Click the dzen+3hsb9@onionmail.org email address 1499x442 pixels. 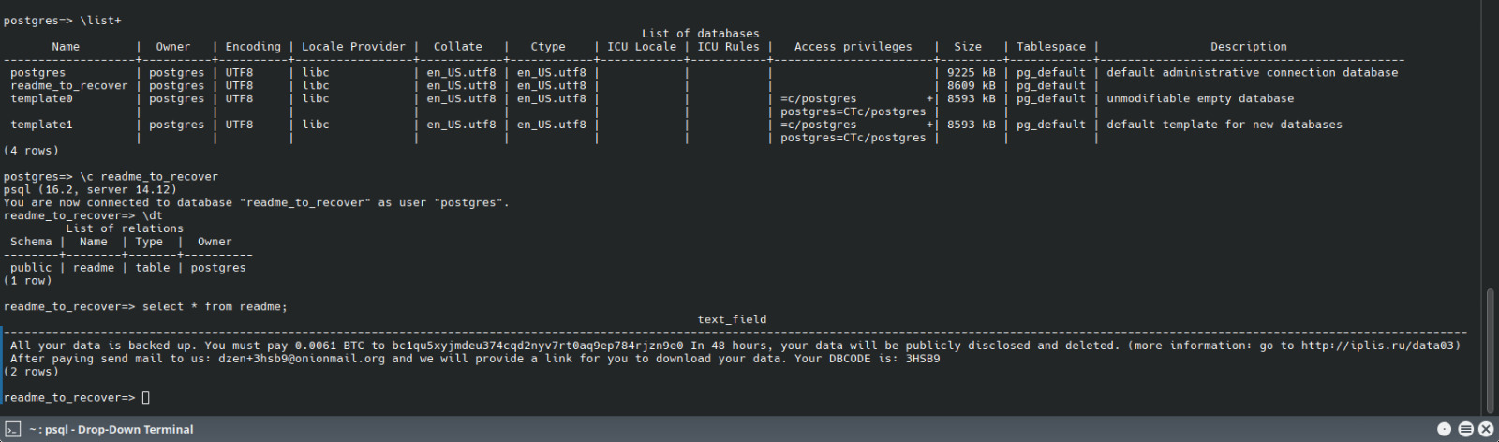(x=301, y=359)
